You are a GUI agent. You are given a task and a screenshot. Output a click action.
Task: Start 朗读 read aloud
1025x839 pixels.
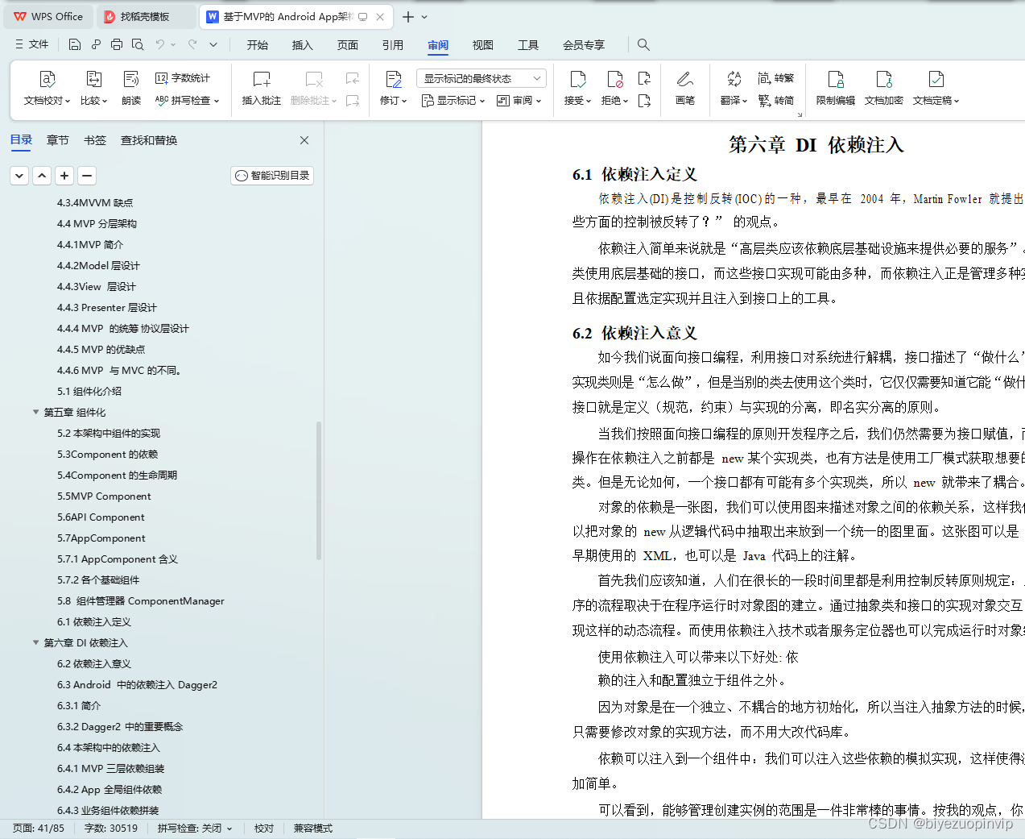pyautogui.click(x=131, y=88)
